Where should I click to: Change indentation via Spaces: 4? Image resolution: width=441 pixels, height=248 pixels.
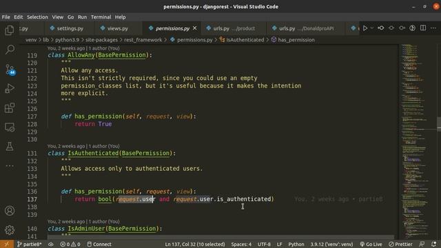pyautogui.click(x=241, y=244)
